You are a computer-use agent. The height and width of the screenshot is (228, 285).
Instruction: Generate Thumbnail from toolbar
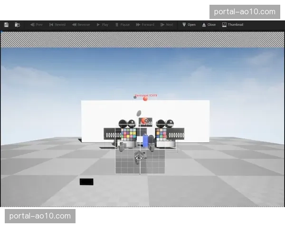pyautogui.click(x=233, y=25)
